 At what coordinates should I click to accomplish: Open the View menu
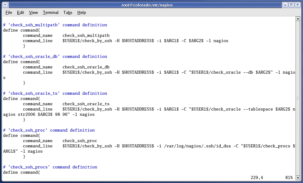point(33,13)
